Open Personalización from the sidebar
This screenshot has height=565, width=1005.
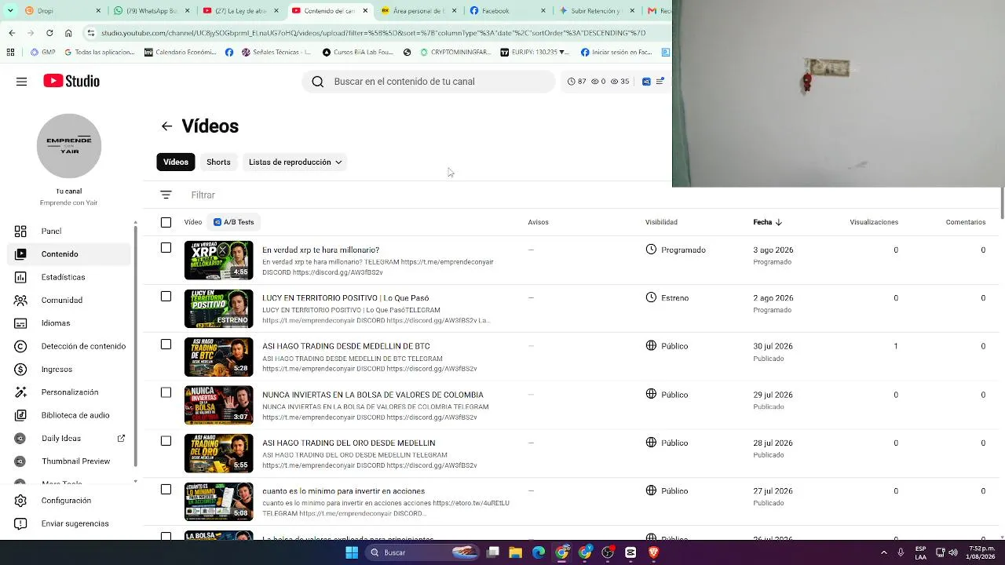(x=69, y=392)
